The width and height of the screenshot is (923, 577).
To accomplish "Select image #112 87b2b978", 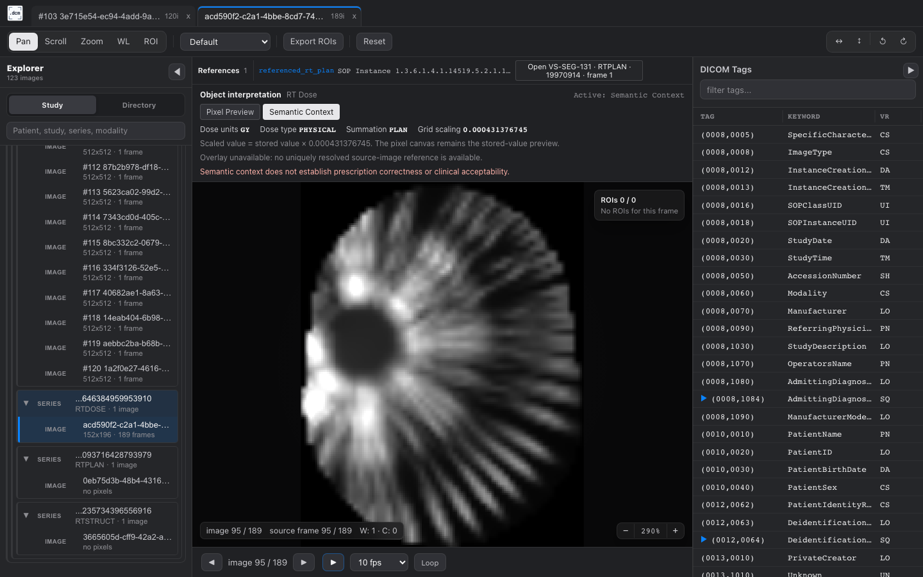I will pos(97,172).
